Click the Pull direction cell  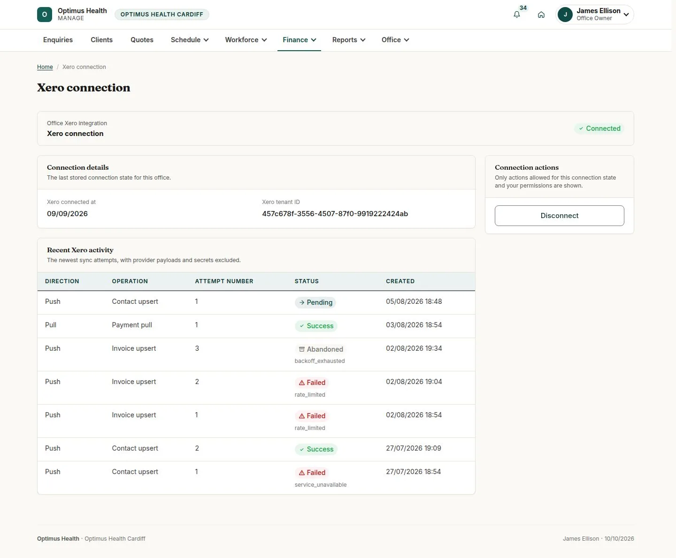click(x=51, y=325)
